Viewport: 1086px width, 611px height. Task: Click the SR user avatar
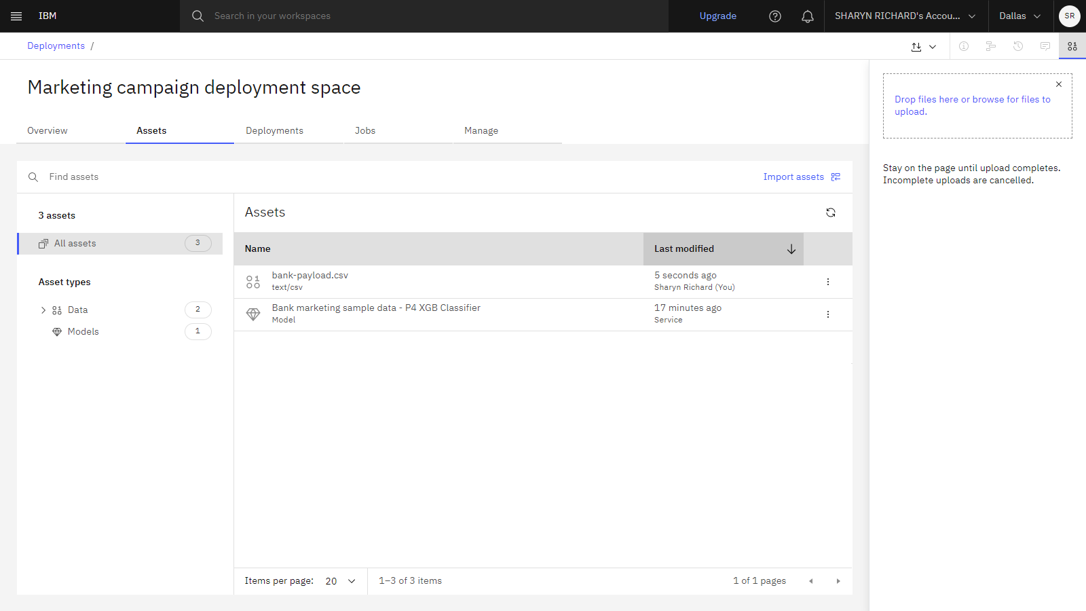(x=1070, y=16)
